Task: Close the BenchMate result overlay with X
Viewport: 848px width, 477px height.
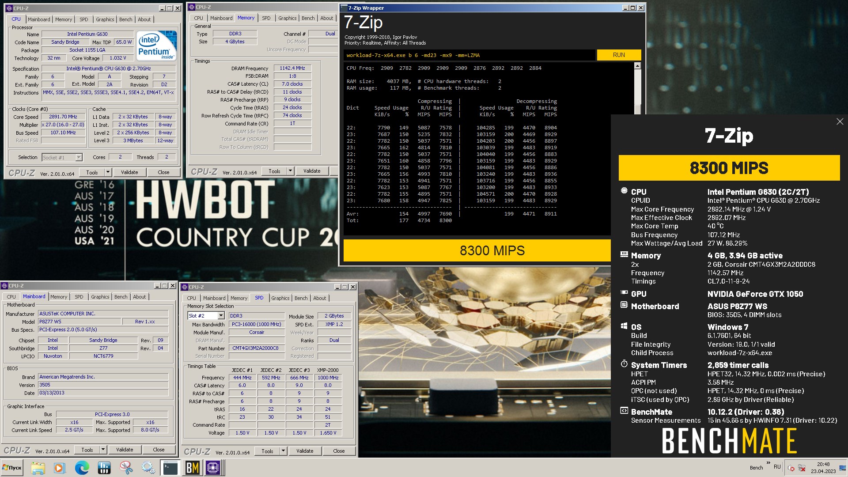Action: (840, 121)
